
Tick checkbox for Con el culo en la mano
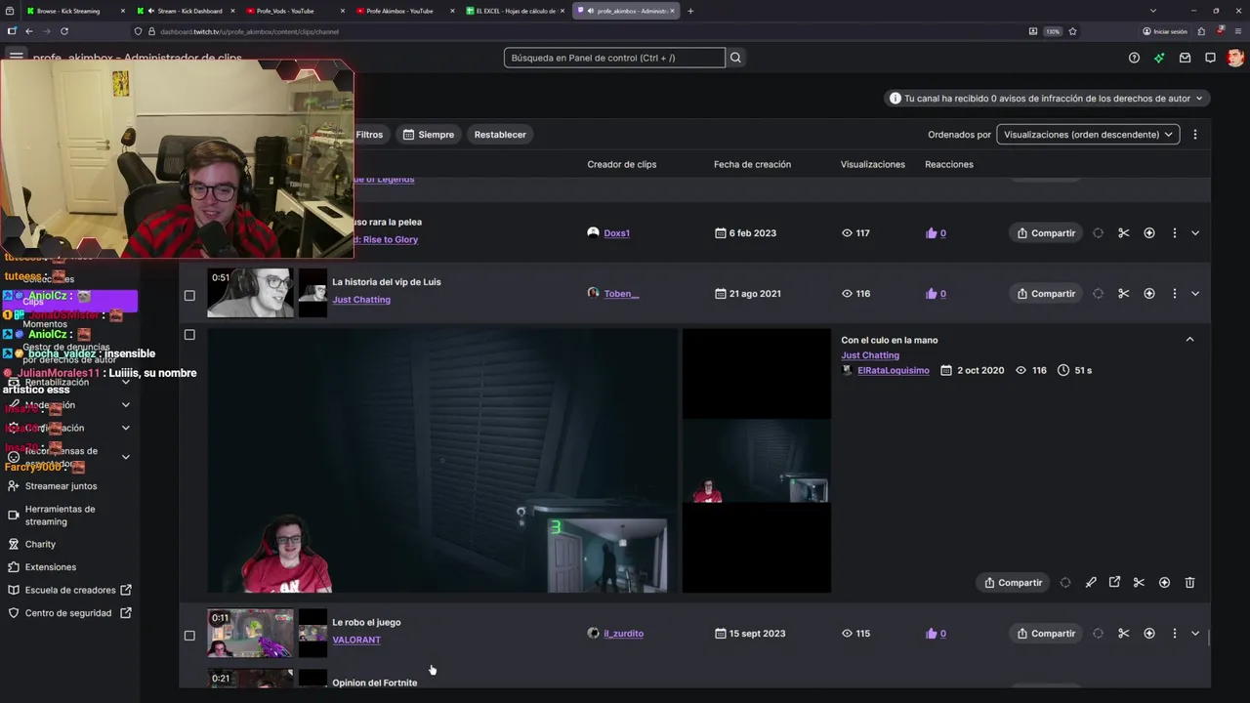coord(189,335)
